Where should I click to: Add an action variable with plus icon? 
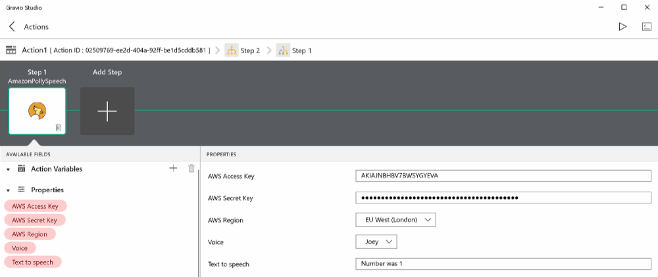(x=173, y=168)
